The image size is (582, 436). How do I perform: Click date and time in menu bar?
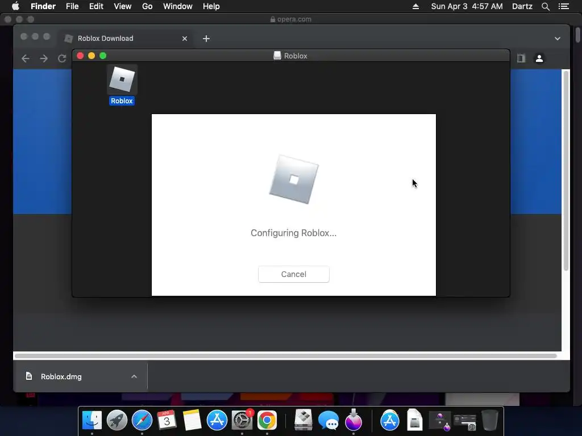coord(467,6)
